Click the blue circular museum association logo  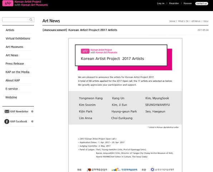pyautogui.click(x=152, y=170)
